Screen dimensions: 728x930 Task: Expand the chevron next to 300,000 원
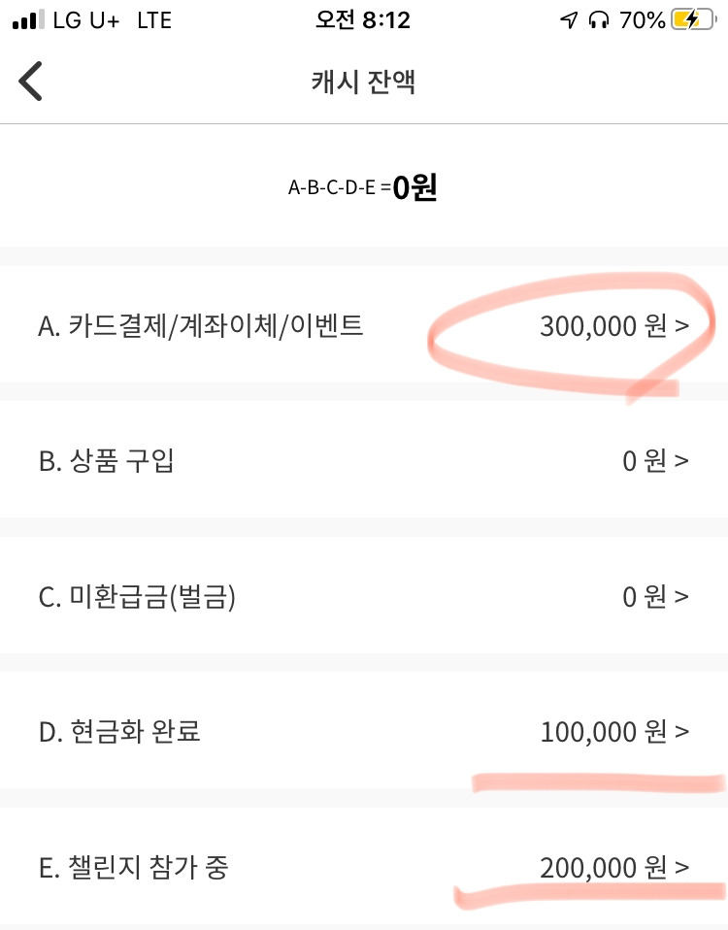tap(681, 325)
